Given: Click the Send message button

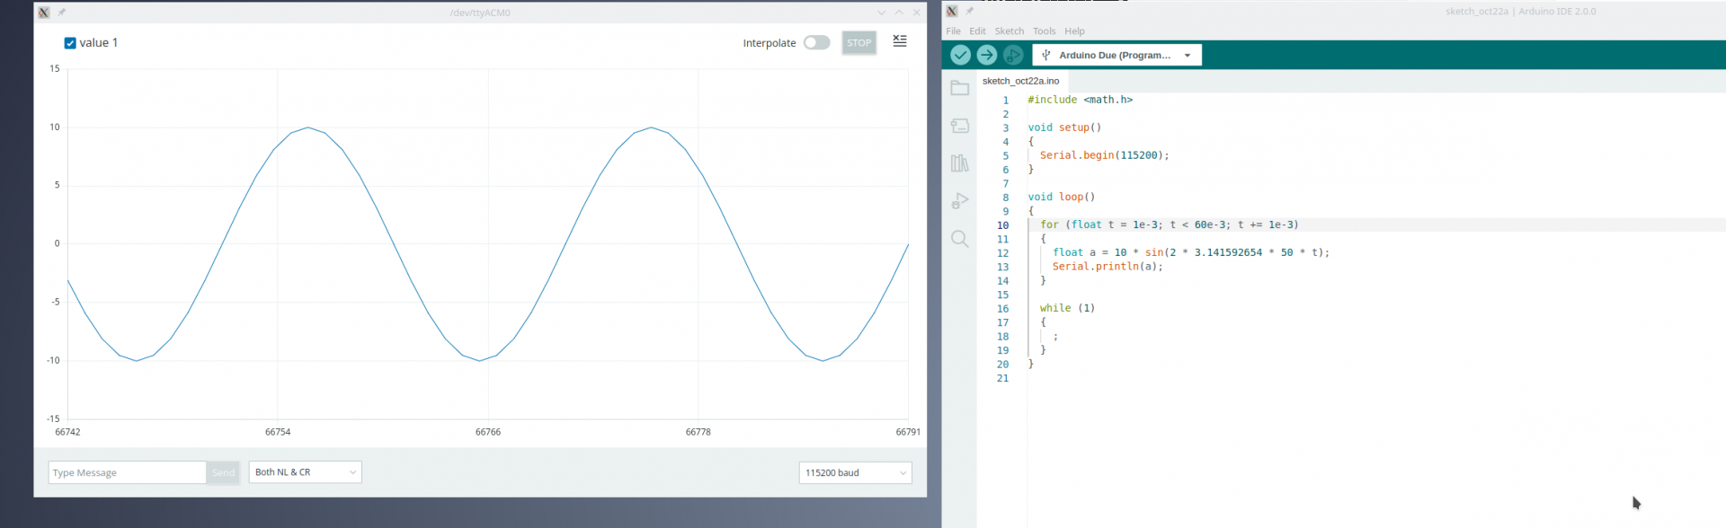Looking at the screenshot, I should tap(223, 473).
